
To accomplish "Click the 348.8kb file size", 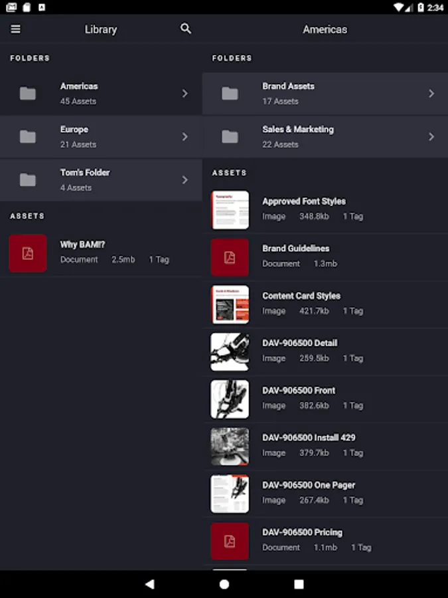I will click(x=314, y=217).
